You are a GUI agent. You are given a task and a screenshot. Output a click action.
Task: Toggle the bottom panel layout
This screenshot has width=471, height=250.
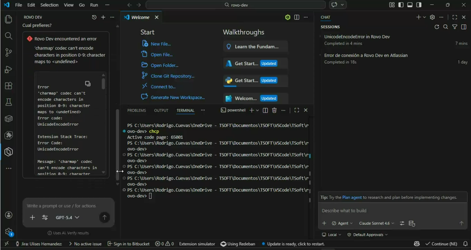(410, 5)
